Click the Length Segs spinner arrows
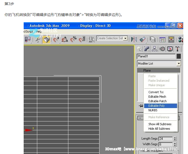This screenshot has height=154, width=188. coord(175,139)
